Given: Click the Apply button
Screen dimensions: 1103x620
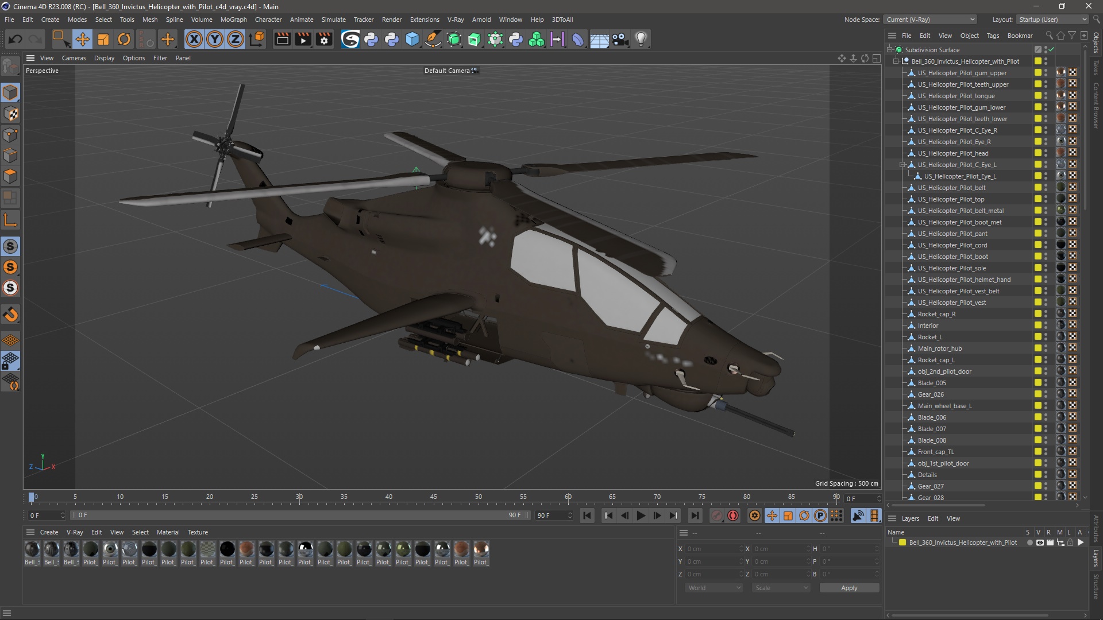Looking at the screenshot, I should click(849, 588).
